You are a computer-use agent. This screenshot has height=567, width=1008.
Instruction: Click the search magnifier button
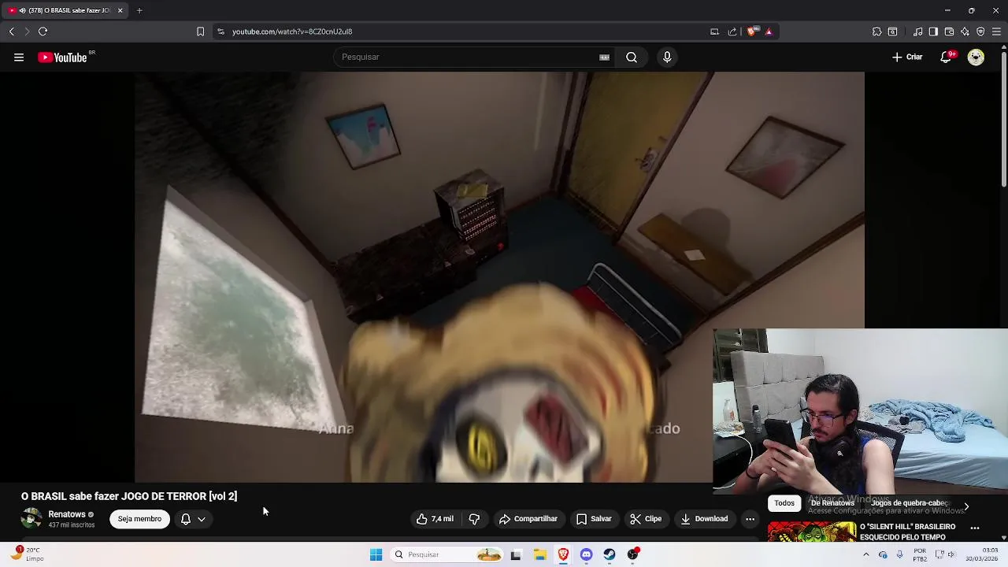pyautogui.click(x=632, y=57)
